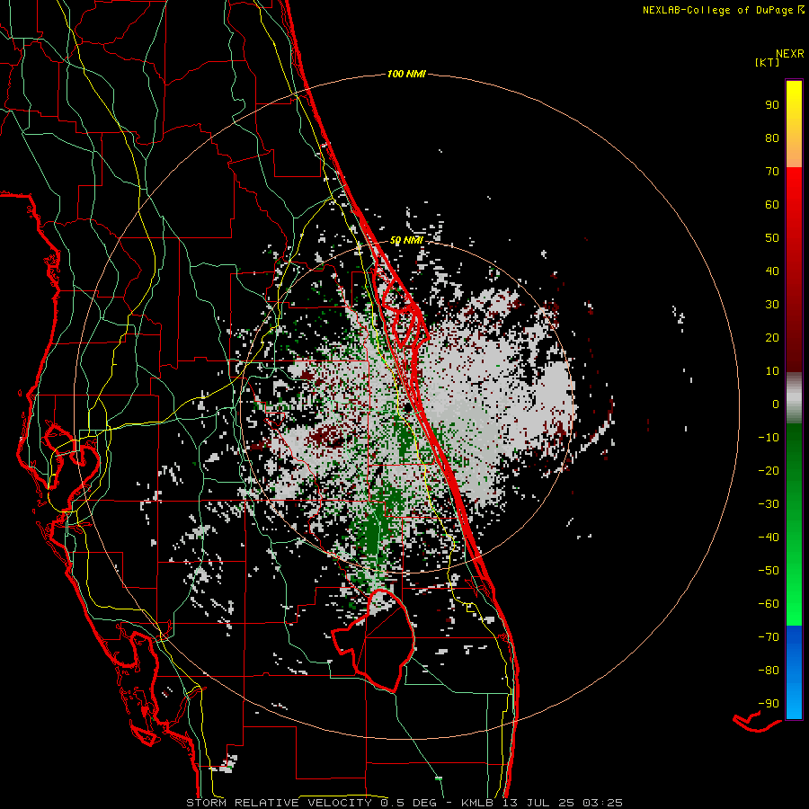809x809 pixels.
Task: Click the -90 label on velocity scale
Action: 769,704
